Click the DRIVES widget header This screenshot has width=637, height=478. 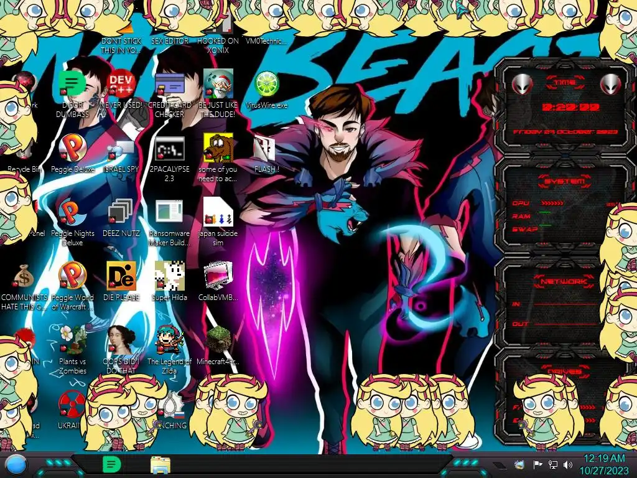point(565,371)
